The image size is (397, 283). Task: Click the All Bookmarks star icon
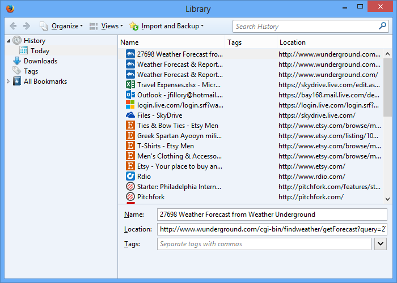point(17,82)
